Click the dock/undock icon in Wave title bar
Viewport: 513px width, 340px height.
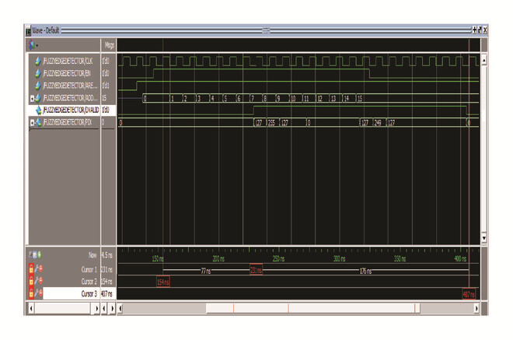coord(480,30)
